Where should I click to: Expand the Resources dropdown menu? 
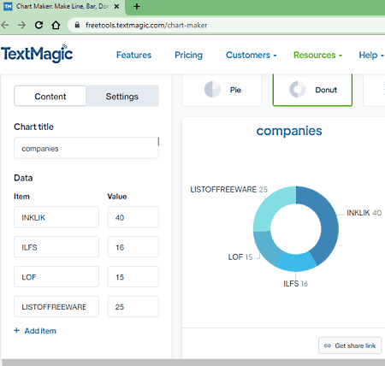pos(317,55)
